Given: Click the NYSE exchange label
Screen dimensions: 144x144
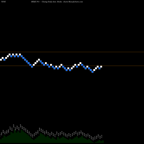Looking at the screenshot, I should (x=3, y=2).
